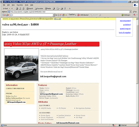The width and height of the screenshot is (139, 127).
Task: Open the Tools menu
Action: click(26, 5)
